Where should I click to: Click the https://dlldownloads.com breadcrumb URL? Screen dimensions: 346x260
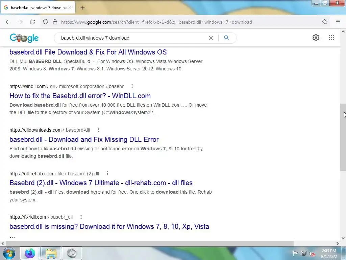50,130
